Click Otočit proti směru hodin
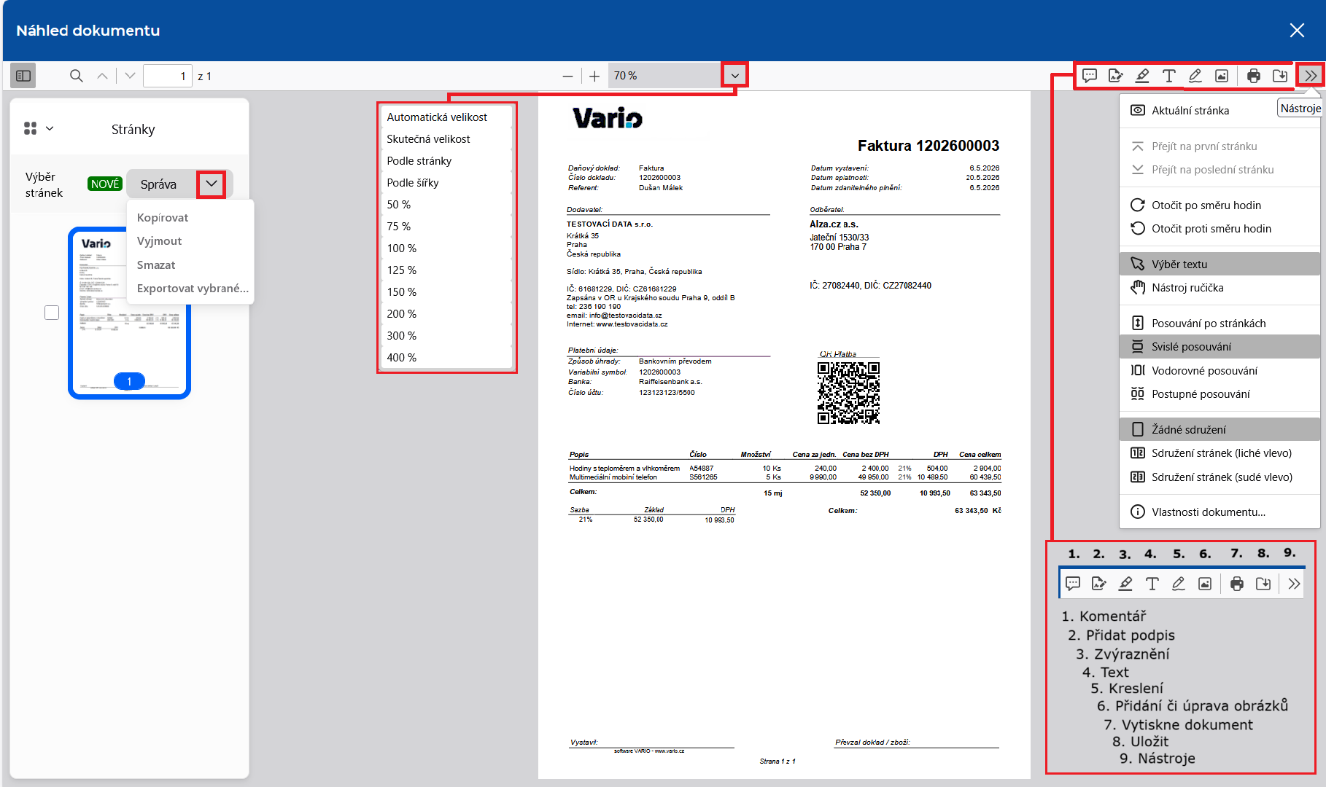 [1220, 229]
